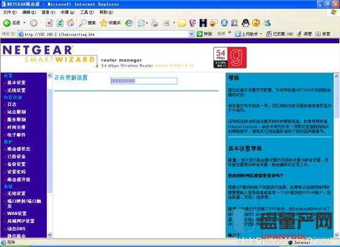Click the yellow smiley face icon
The width and height of the screenshot is (340, 247).
click(256, 23)
